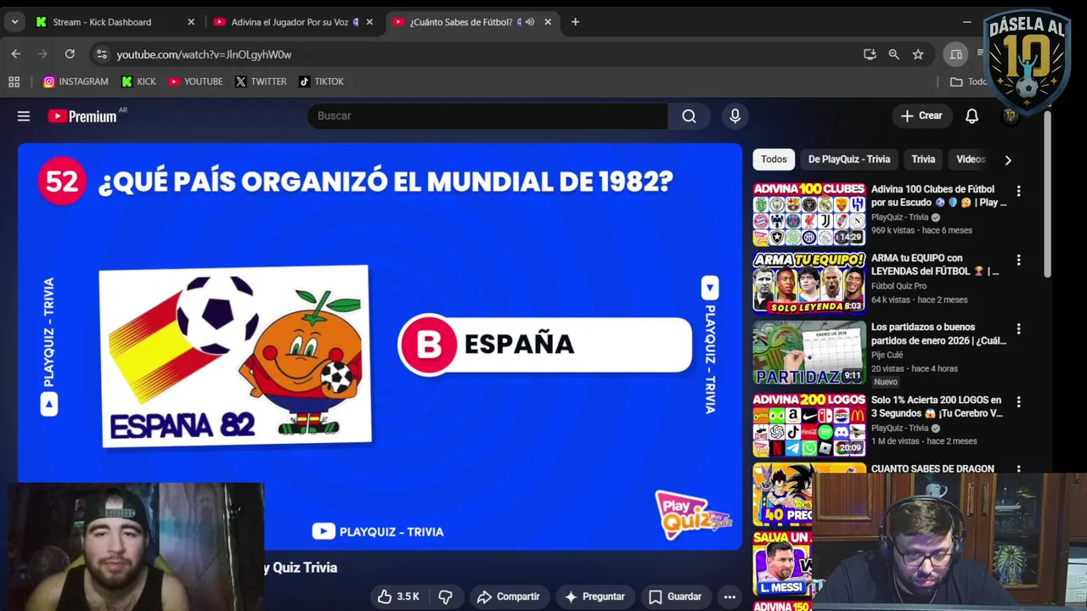
Task: Reload the page
Action: point(70,54)
